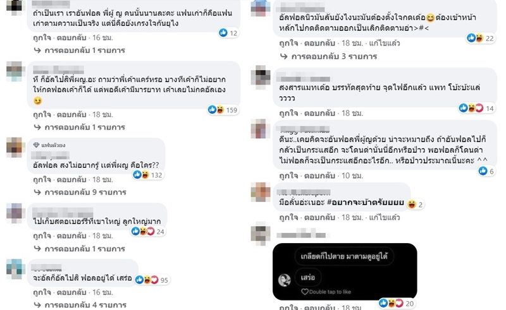Click ถูกใจ under the 159-reaction comment
The height and width of the screenshot is (310, 506).
point(42,114)
